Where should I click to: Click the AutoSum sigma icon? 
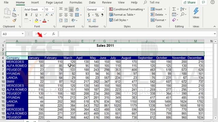click(174, 9)
